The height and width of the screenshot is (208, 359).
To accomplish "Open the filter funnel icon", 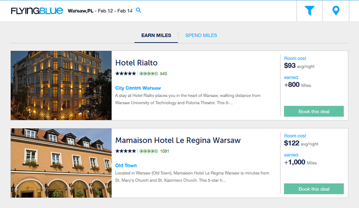I will 310,10.
